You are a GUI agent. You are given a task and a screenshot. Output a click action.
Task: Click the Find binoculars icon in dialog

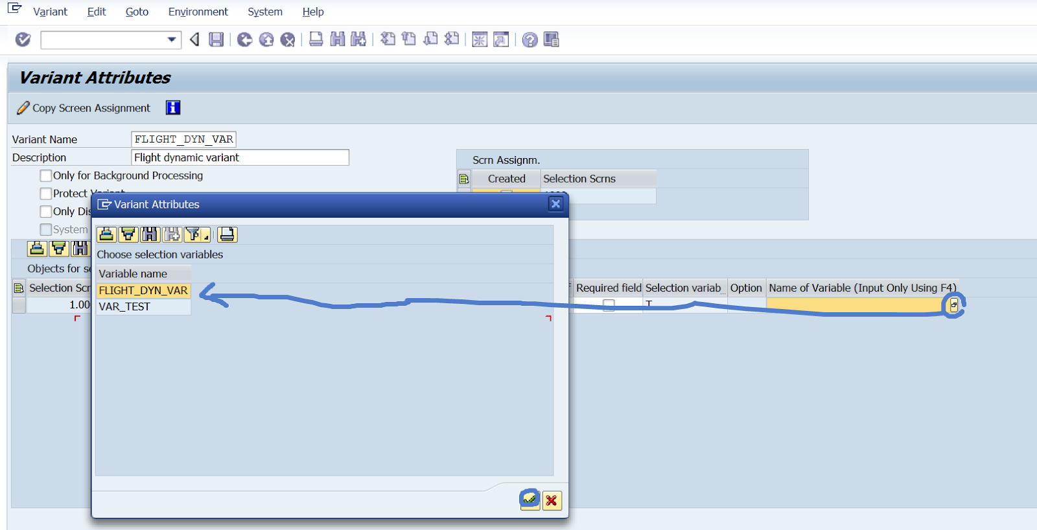pyautogui.click(x=150, y=235)
